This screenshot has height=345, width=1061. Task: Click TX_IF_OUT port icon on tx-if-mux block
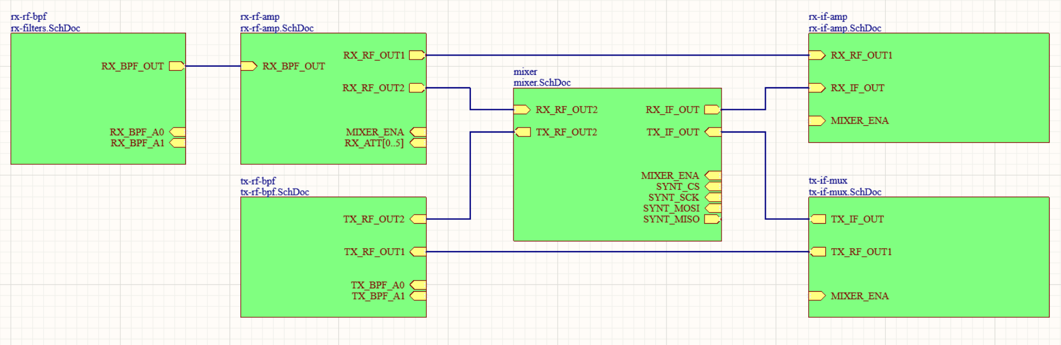[817, 219]
